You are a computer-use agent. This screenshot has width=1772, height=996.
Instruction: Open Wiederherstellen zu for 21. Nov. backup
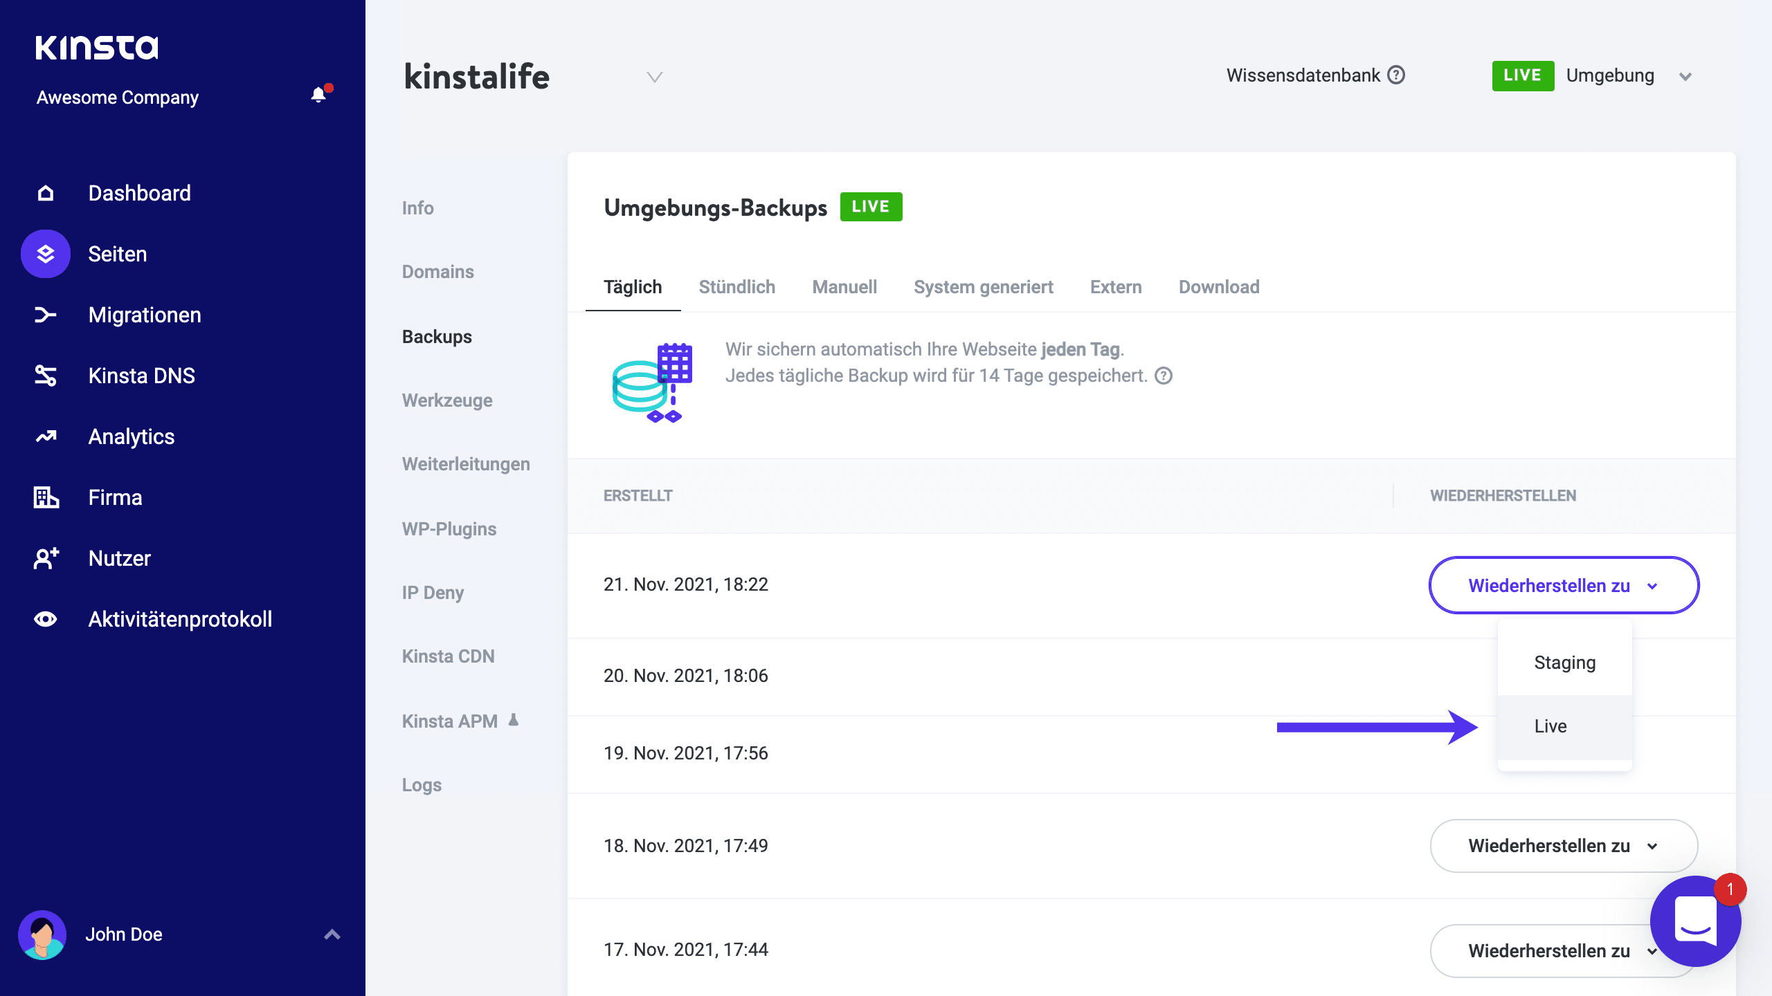click(1564, 585)
